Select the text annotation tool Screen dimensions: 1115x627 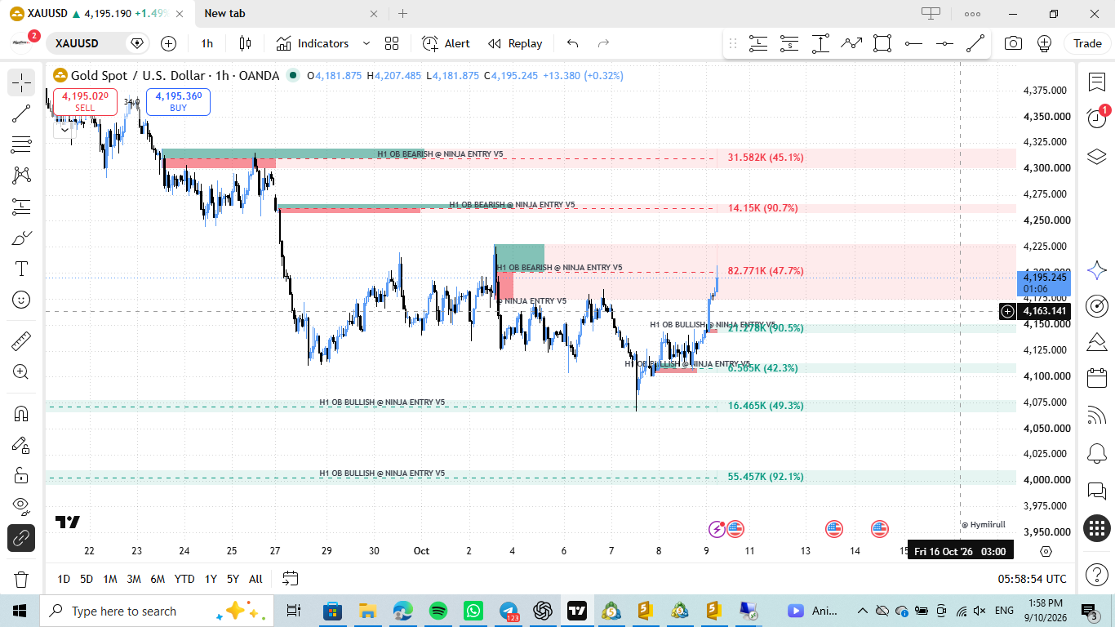(21, 269)
